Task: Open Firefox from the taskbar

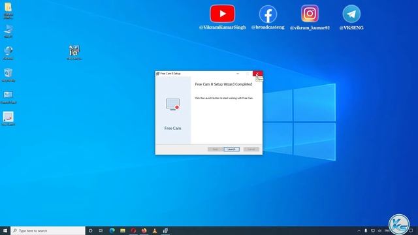Action: click(144, 230)
